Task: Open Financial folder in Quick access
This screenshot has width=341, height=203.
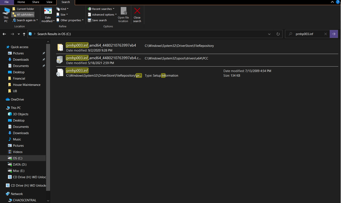Action: click(19, 79)
